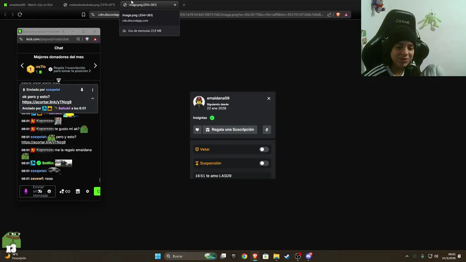
Task: Reload the current page
Action: point(20,15)
